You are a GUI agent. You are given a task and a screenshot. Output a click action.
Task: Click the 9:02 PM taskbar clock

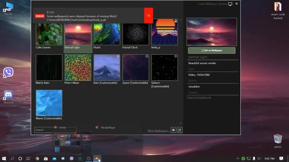click(x=269, y=158)
